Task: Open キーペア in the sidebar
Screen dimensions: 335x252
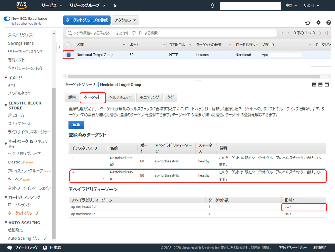Action: tap(15, 179)
